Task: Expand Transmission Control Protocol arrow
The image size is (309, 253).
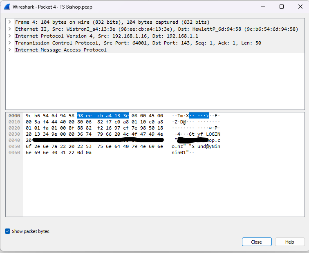Action: (x=9, y=43)
